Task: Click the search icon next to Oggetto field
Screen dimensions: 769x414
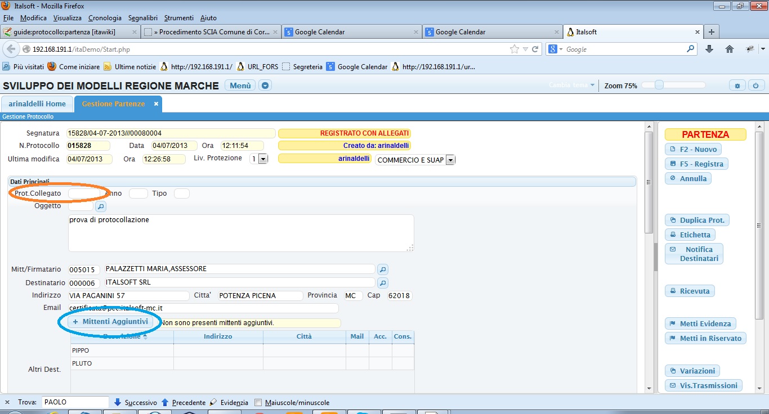Action: (x=100, y=206)
